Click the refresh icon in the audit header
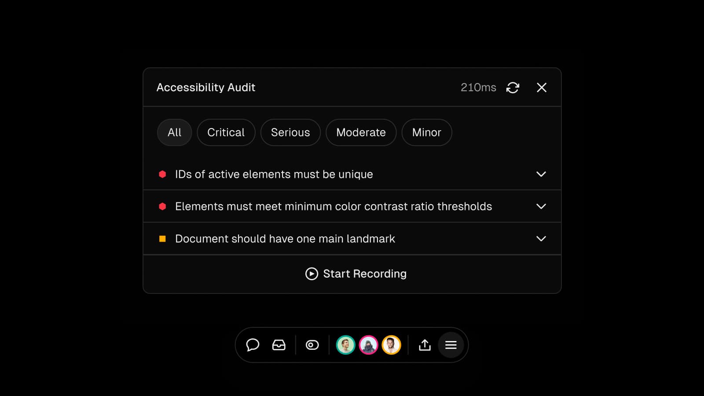Screen dimensions: 704x396 click(x=513, y=88)
